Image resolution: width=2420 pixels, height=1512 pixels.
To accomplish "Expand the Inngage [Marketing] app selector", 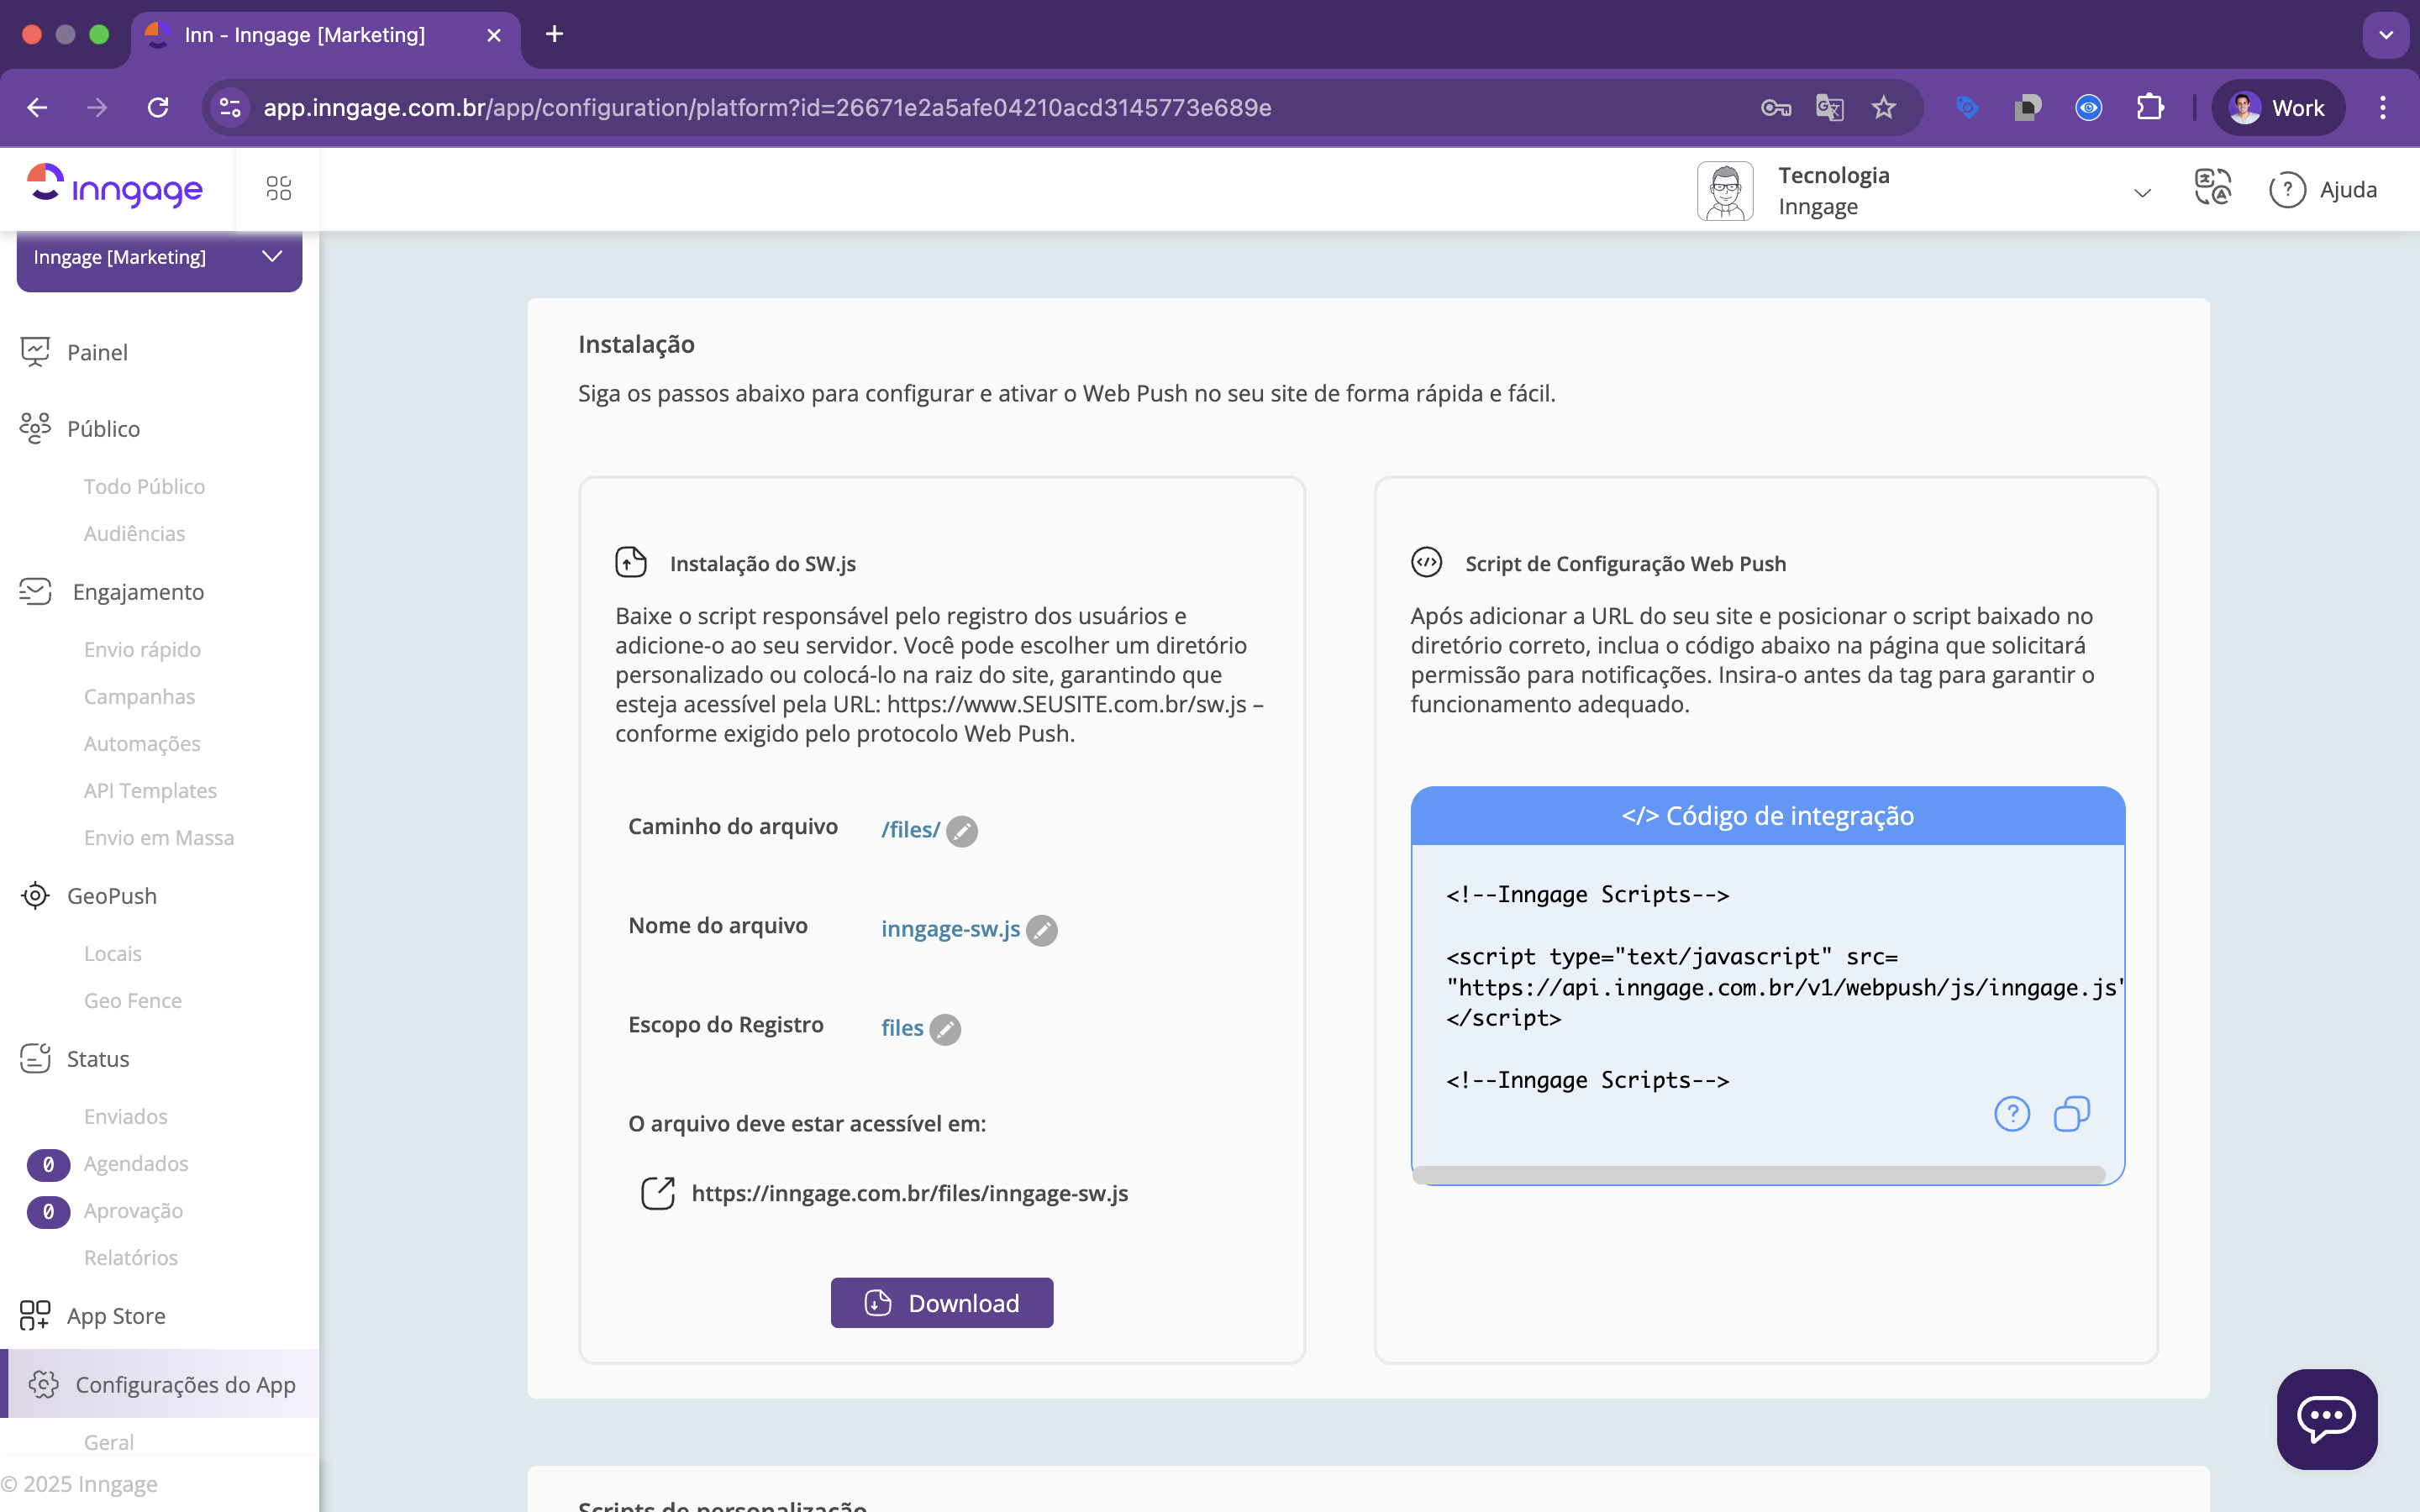I will [x=159, y=258].
